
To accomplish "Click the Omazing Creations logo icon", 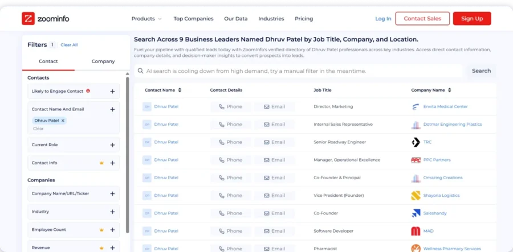I will pyautogui.click(x=416, y=178).
